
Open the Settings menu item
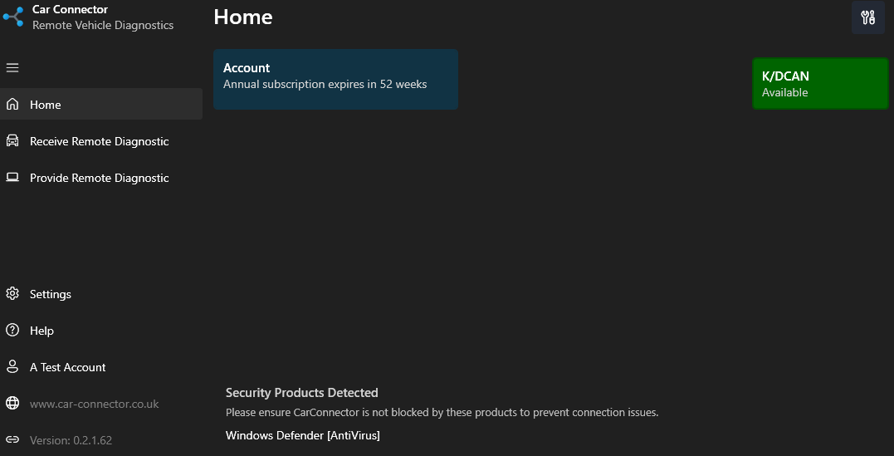(51, 294)
